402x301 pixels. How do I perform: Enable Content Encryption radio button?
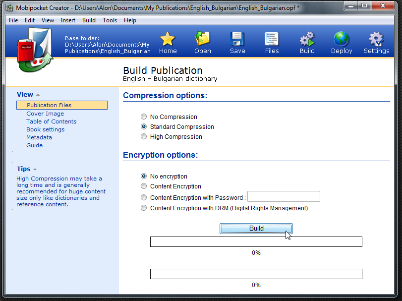(x=144, y=186)
